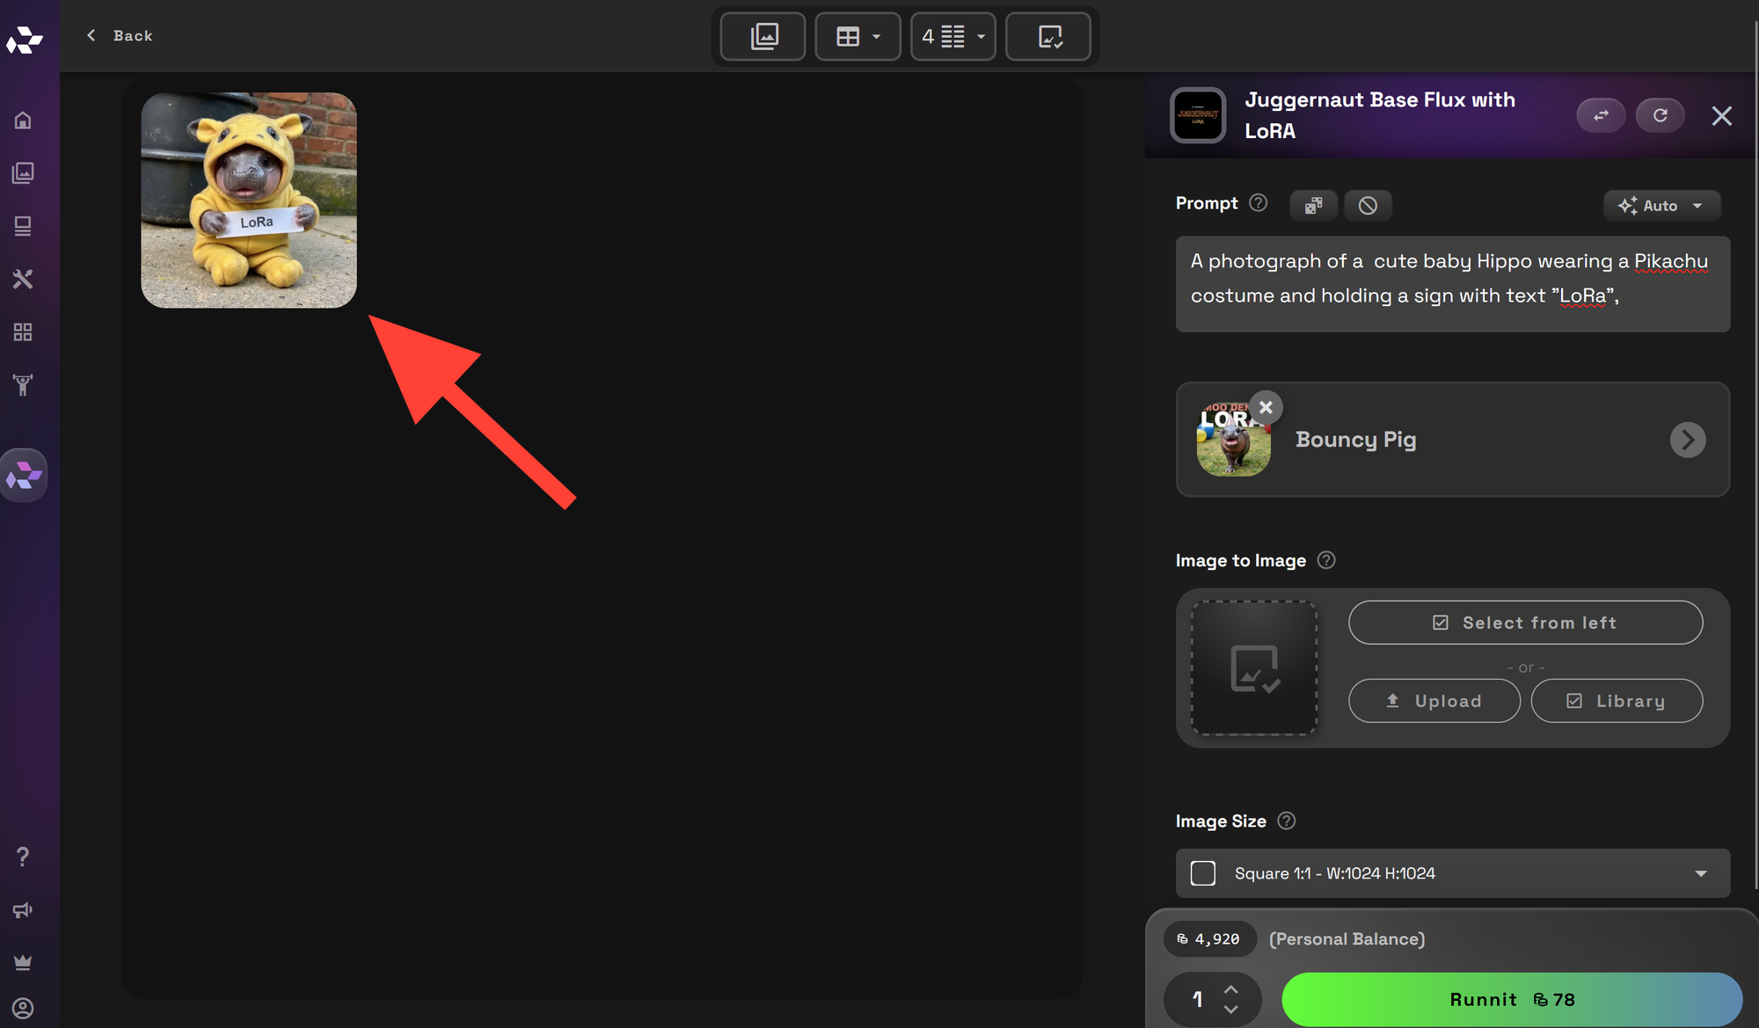The height and width of the screenshot is (1028, 1759).
Task: Open the apps grid icon in the sidebar
Action: [x=22, y=332]
